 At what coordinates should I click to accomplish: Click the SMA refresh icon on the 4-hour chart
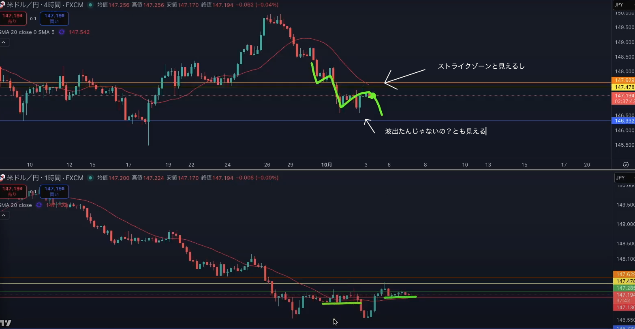point(62,32)
